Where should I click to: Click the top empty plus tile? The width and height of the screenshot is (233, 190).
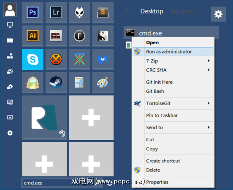click(x=91, y=117)
